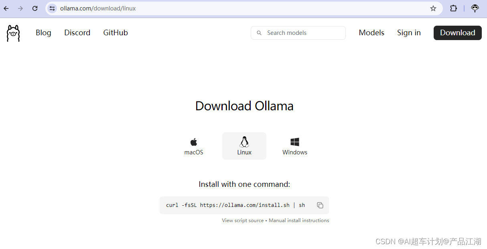The width and height of the screenshot is (487, 249).
Task: Click the black Download button
Action: click(458, 33)
